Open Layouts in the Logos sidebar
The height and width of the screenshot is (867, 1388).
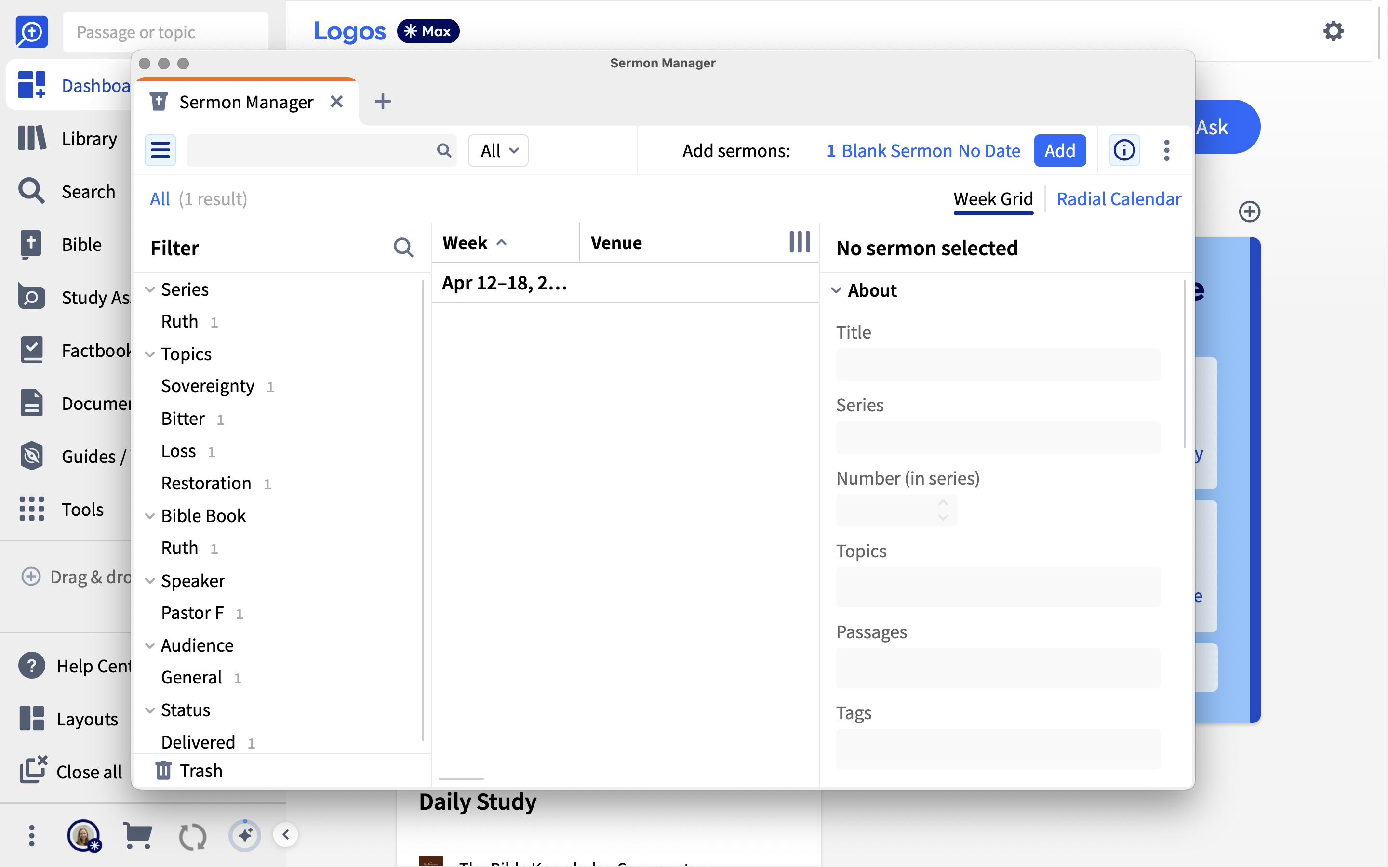coord(68,719)
